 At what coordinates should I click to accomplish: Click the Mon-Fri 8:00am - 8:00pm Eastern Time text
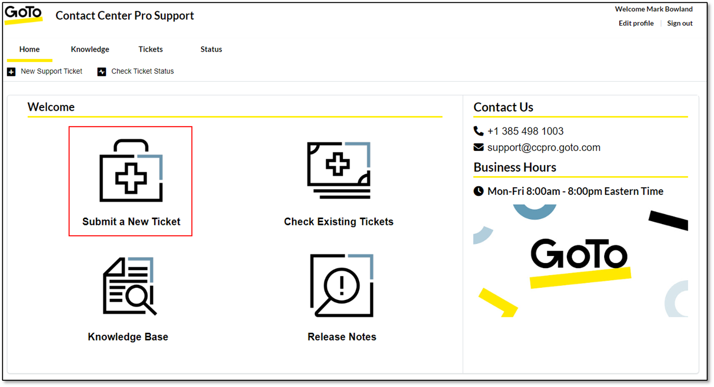576,191
